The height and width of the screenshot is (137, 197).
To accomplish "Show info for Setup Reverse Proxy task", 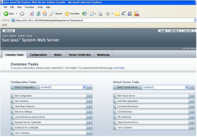I will pos(192,122).
